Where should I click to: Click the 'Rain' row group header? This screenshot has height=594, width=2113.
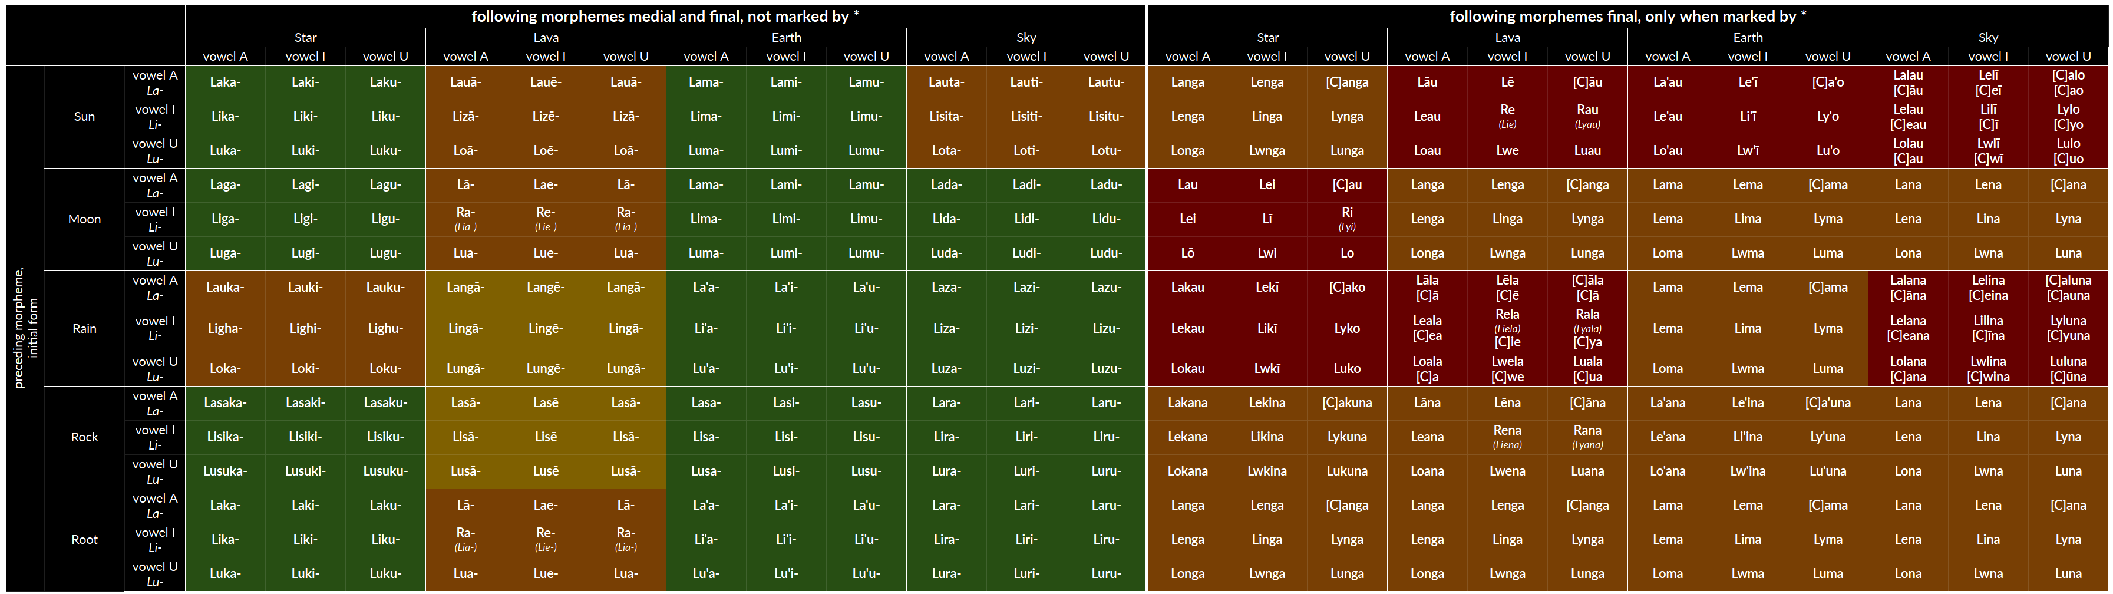pyautogui.click(x=84, y=328)
